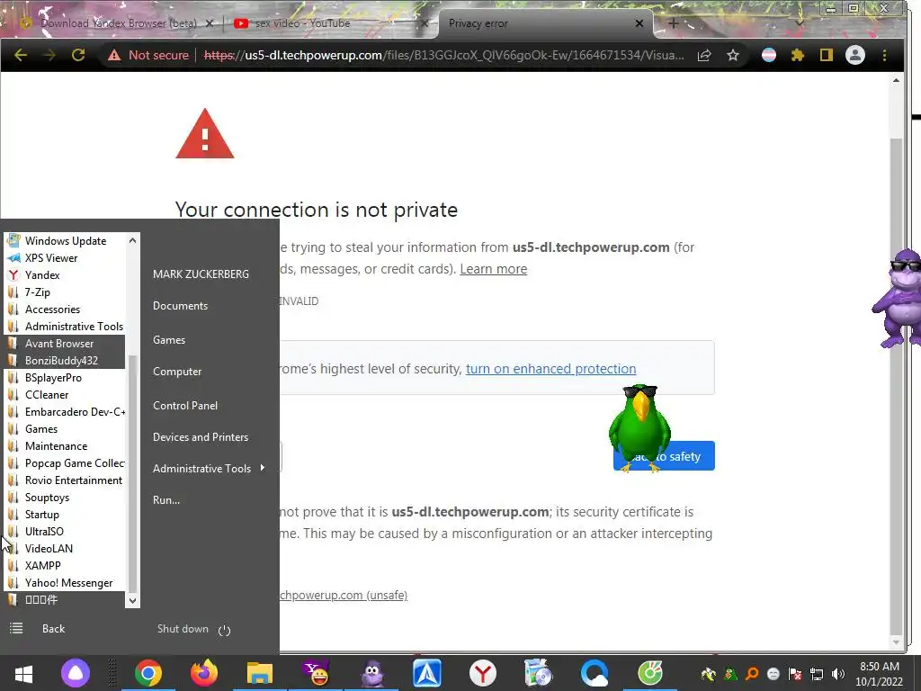
Task: Open Control Panel from the Start menu
Action: [x=185, y=406]
